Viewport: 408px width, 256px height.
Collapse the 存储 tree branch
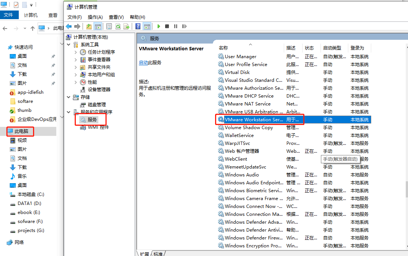[69, 97]
